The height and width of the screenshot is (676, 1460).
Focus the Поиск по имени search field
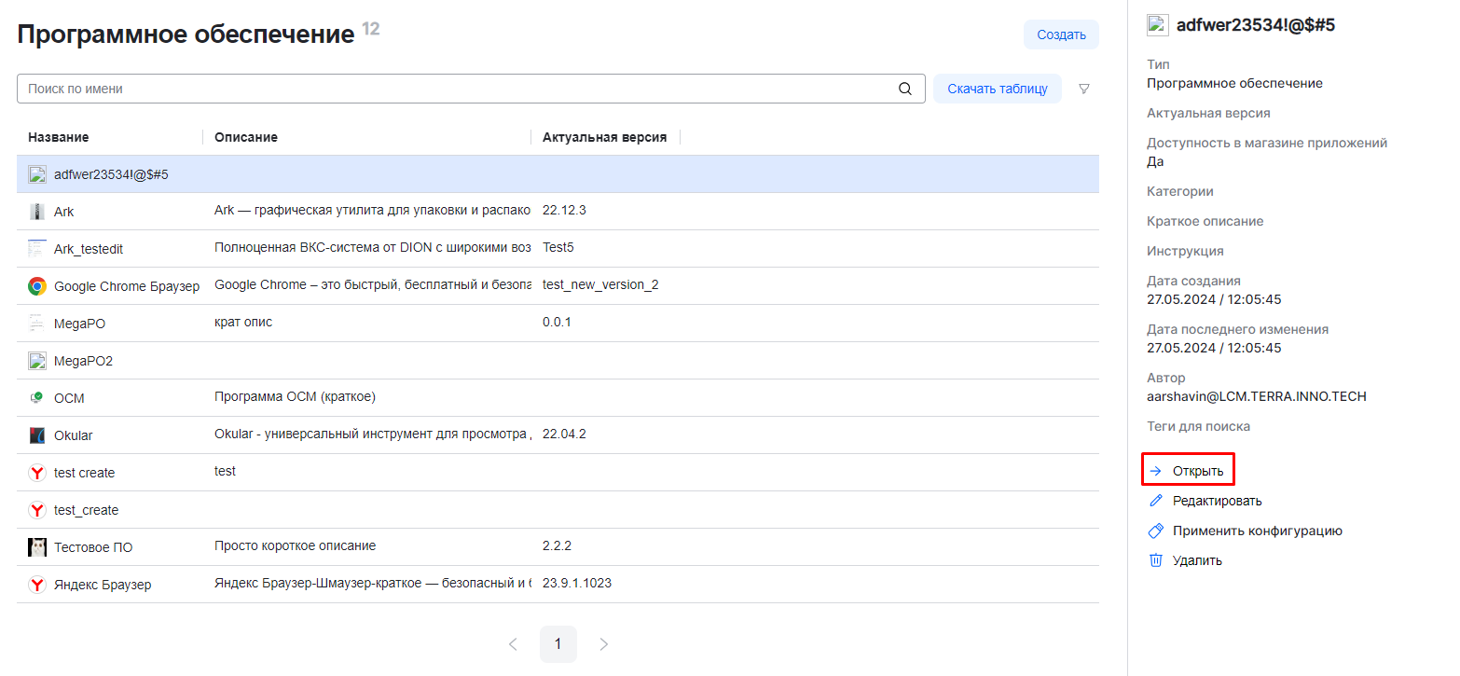click(x=457, y=89)
